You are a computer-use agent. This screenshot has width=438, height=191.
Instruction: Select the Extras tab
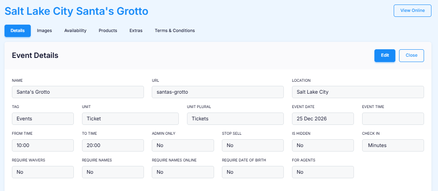pyautogui.click(x=136, y=31)
